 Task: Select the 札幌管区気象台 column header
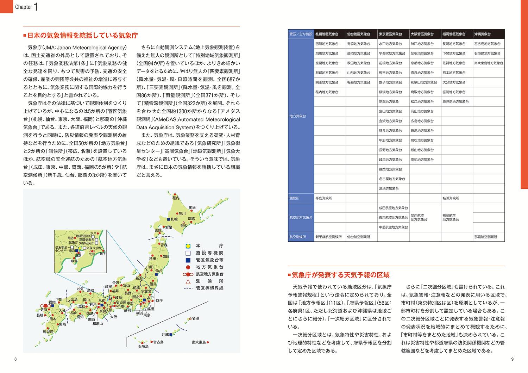click(x=327, y=34)
